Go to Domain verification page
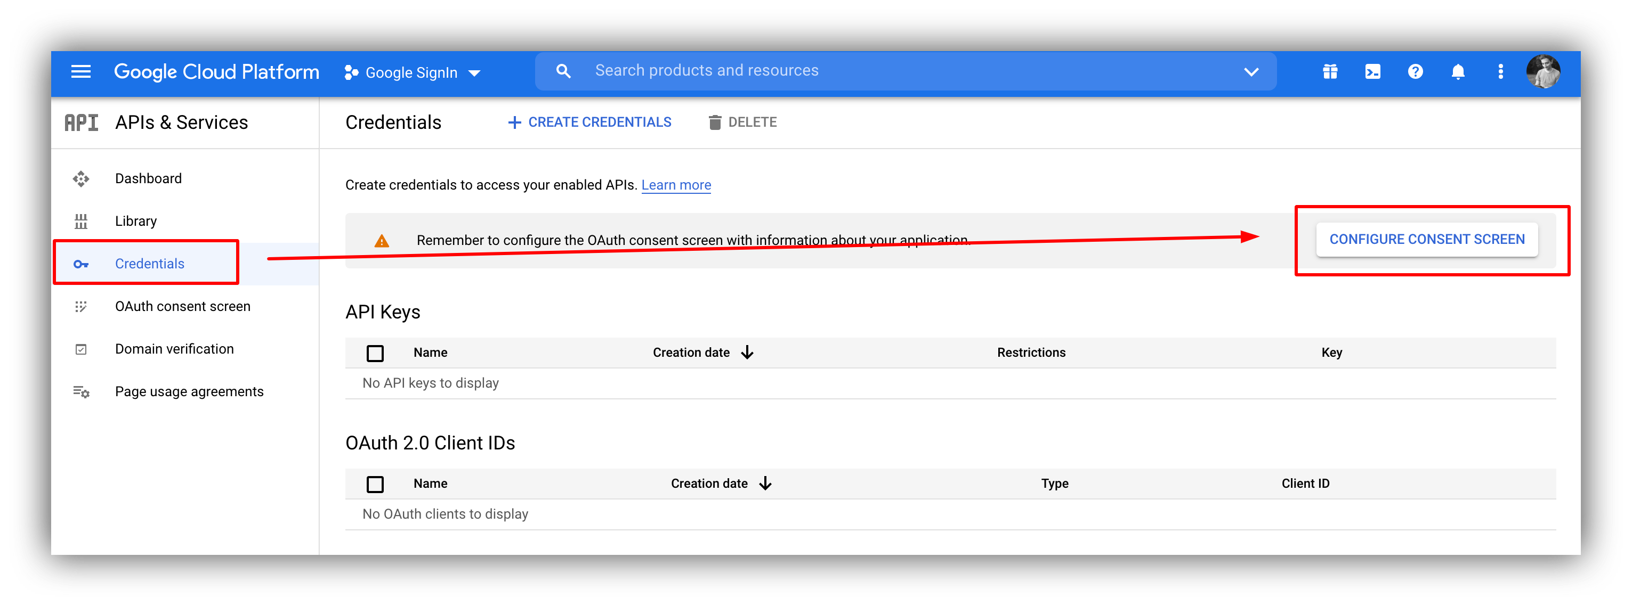Image resolution: width=1632 pixels, height=606 pixels. [x=174, y=348]
